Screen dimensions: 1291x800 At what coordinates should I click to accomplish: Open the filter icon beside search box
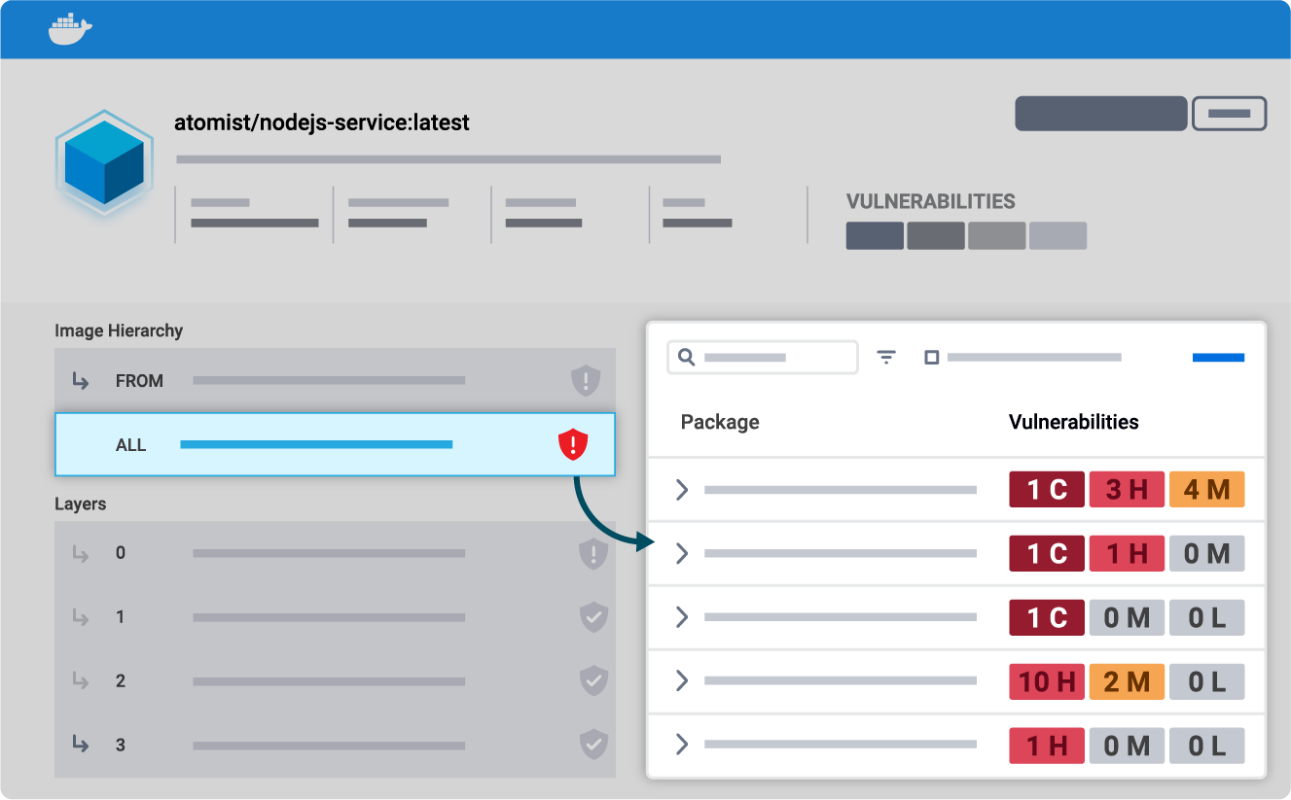click(886, 358)
